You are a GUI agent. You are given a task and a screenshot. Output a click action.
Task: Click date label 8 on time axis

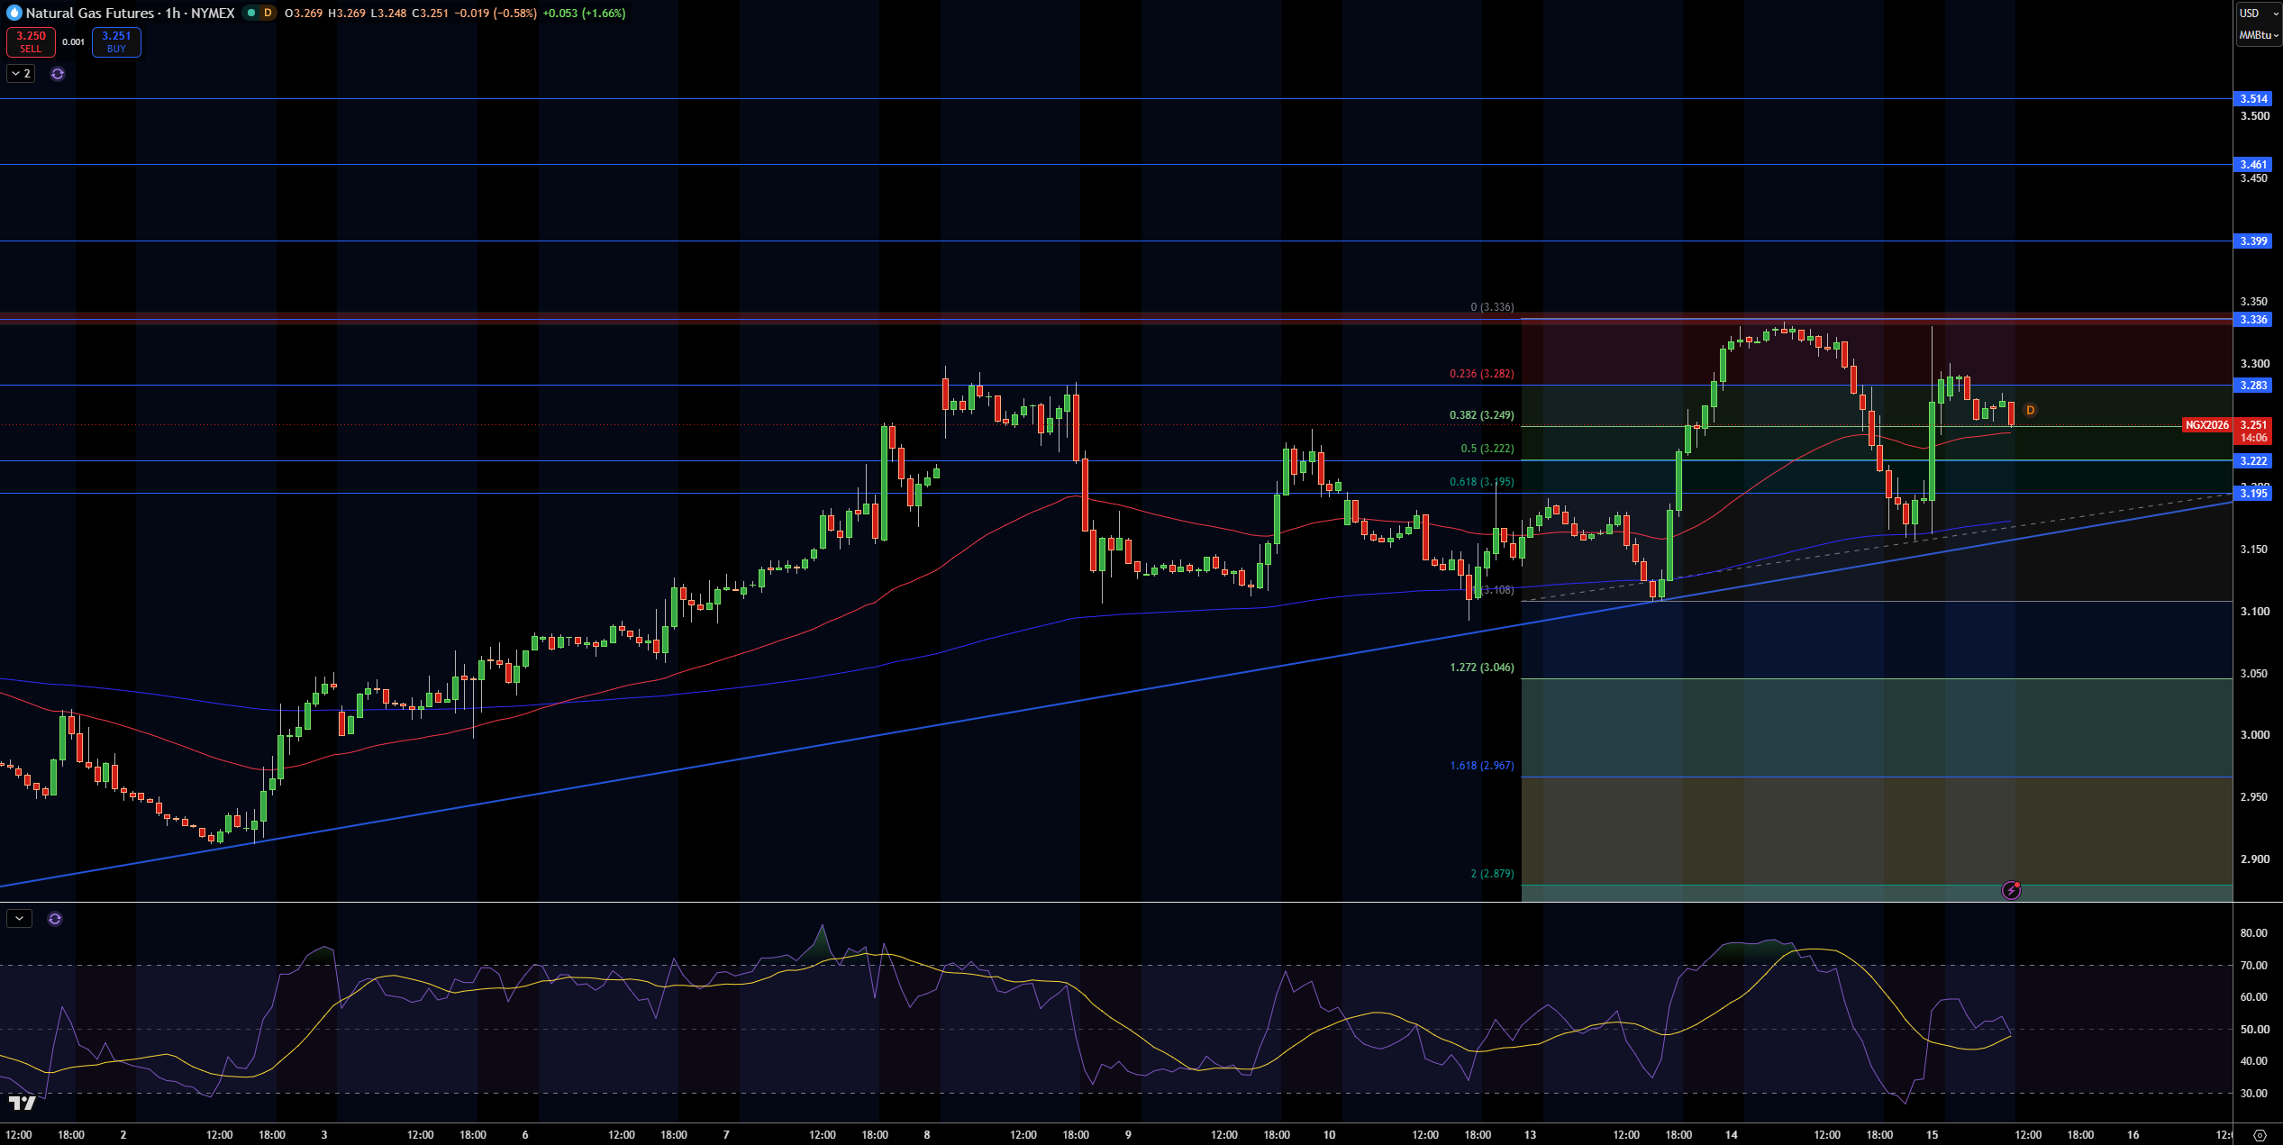[926, 1135]
